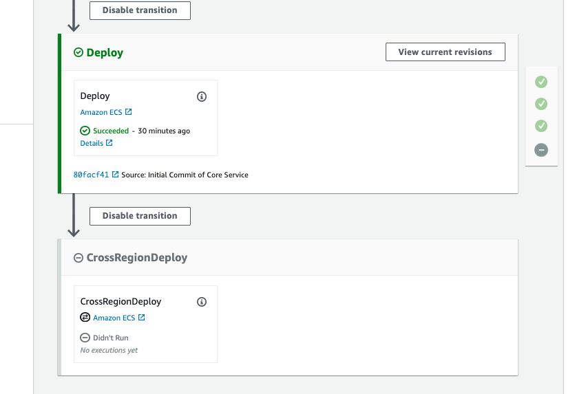Click the cross-region icon beside Amazon ECS
Viewport: 586px width, 394px height.
click(85, 317)
